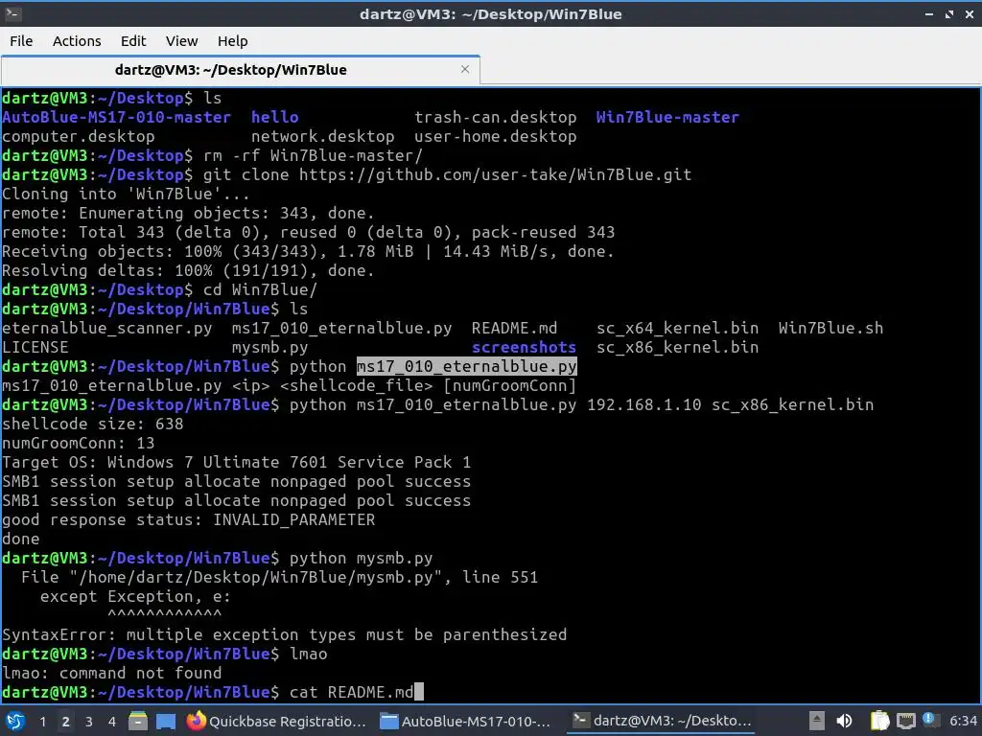Viewport: 982px width, 736px height.
Task: Open the File menu
Action: [x=21, y=40]
